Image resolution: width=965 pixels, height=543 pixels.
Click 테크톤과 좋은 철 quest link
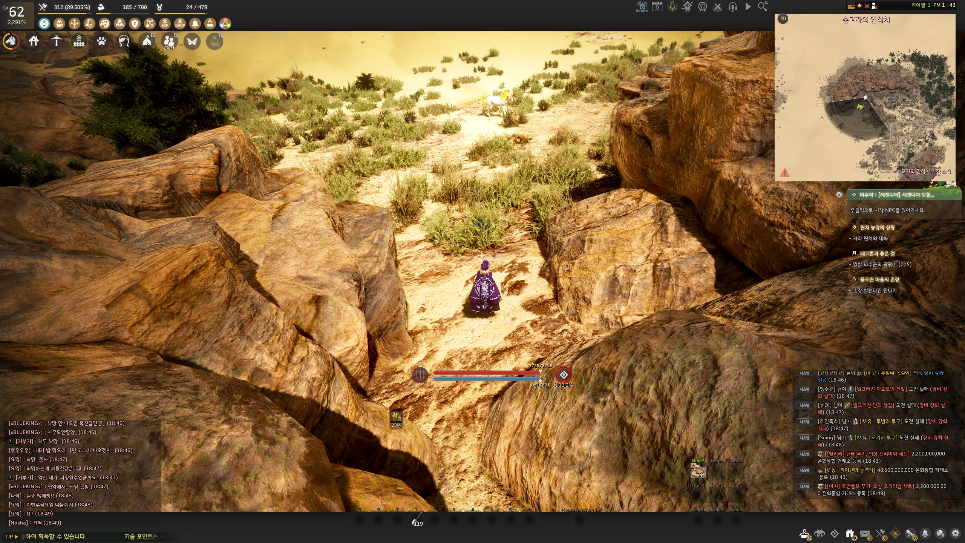(x=877, y=253)
